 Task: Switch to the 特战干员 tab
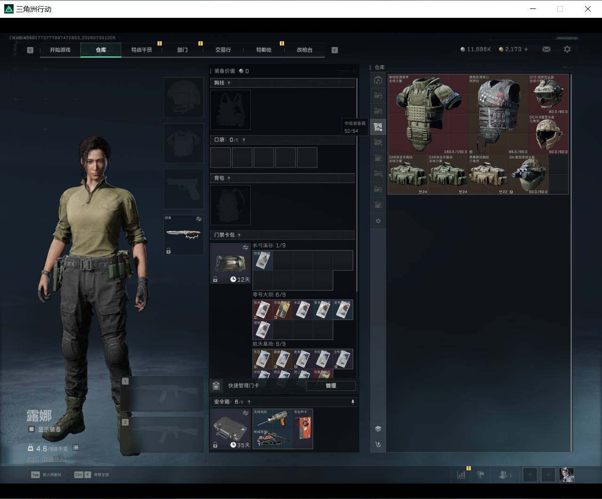(142, 50)
